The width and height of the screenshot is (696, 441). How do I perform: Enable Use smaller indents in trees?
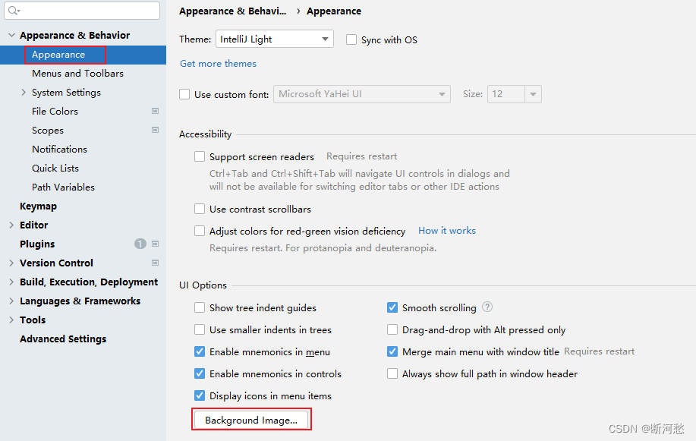(x=200, y=329)
